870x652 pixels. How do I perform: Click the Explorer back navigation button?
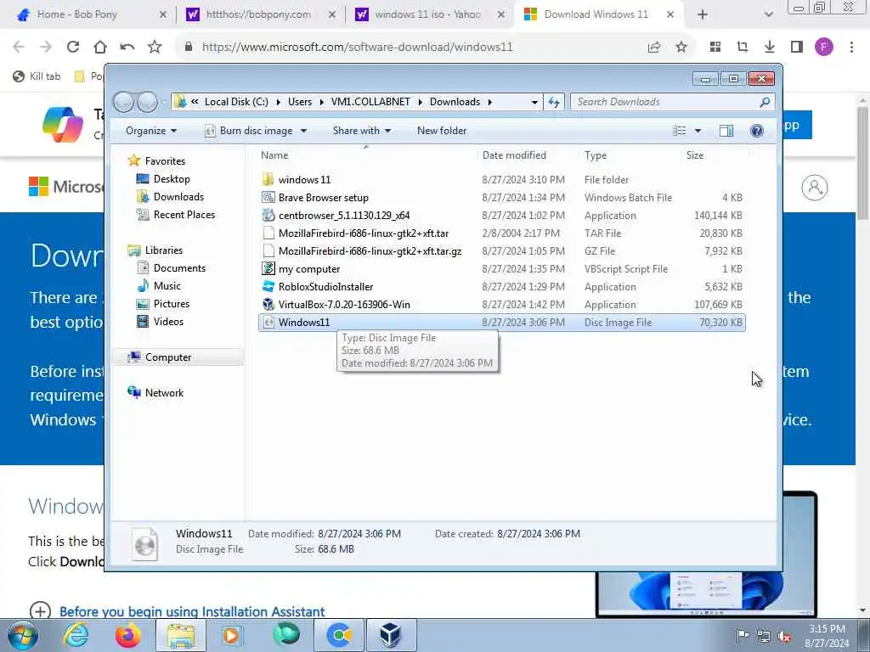pos(124,102)
